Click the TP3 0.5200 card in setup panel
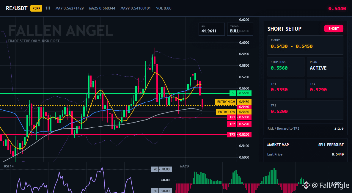 point(305,110)
